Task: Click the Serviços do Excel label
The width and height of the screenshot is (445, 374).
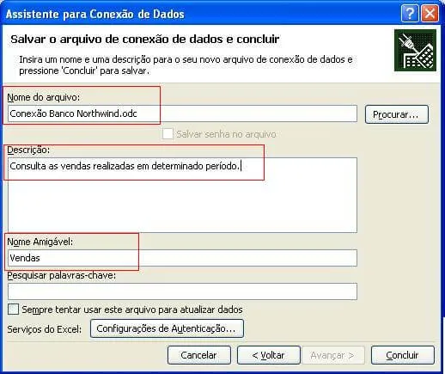Action: click(45, 329)
